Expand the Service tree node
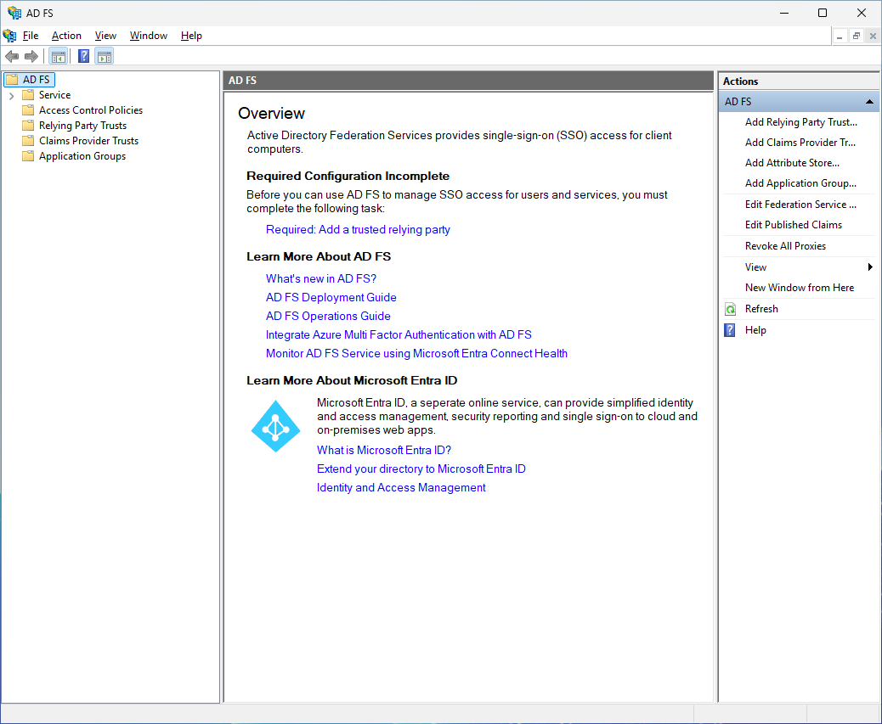 11,95
